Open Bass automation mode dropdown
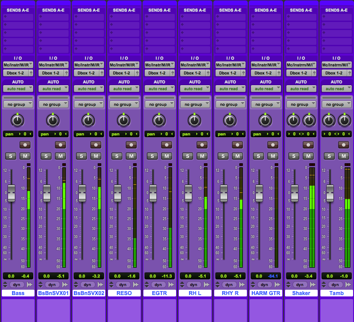The height and width of the screenshot is (322, 354). 18,89
